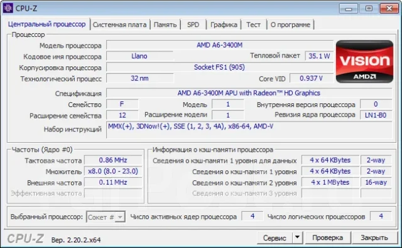The width and height of the screenshot is (402, 248).
Task: Click the 32 nm technology value
Action: (x=139, y=78)
